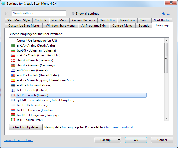
Task: Switch to the Start Menu Style tab
Action: tap(18, 20)
